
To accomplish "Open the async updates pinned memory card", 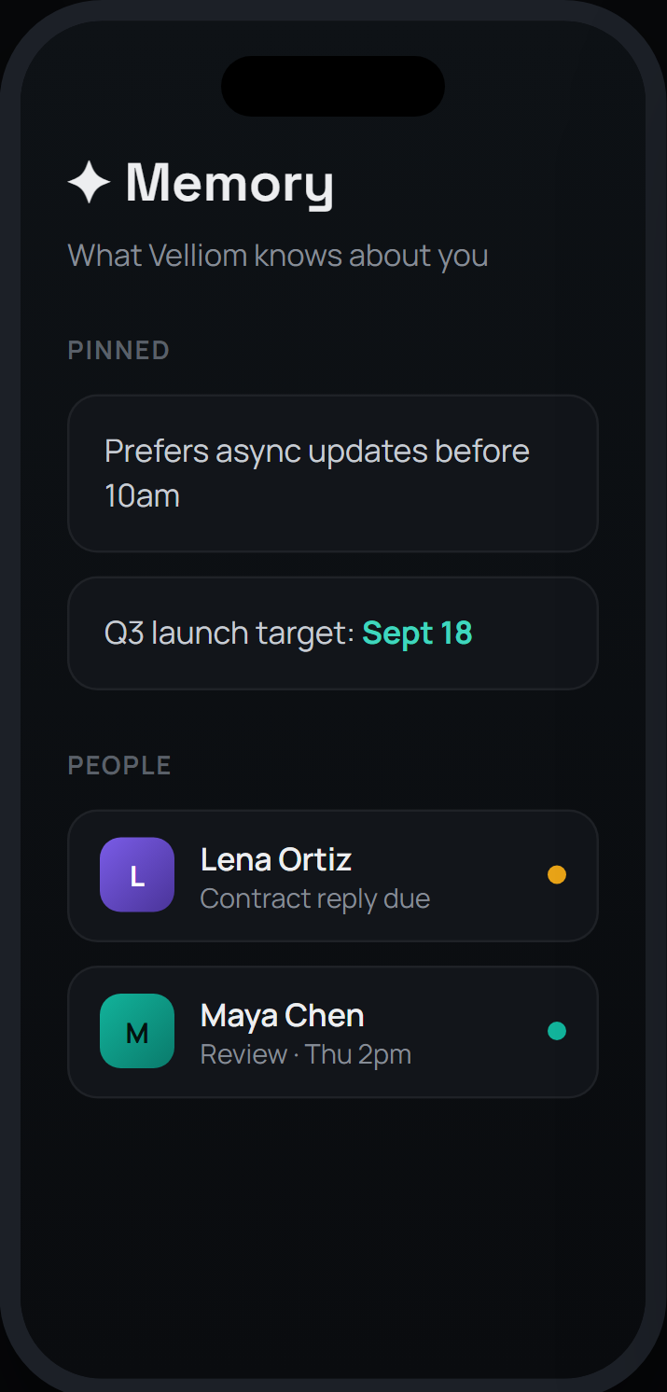I will tap(333, 473).
